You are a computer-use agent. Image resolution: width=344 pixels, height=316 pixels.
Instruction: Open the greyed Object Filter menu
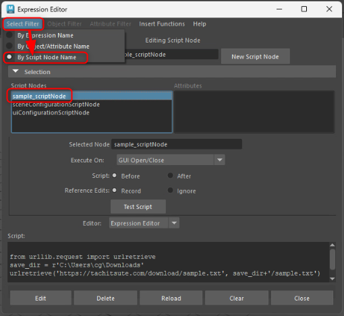click(65, 24)
